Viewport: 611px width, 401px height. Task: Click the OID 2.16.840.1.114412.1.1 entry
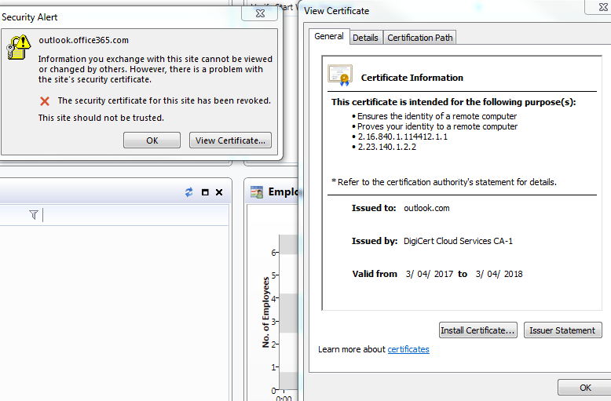point(403,137)
